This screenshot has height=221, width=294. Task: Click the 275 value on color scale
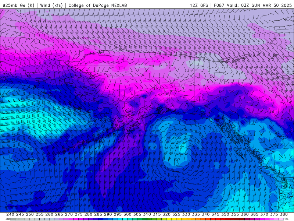(79, 214)
